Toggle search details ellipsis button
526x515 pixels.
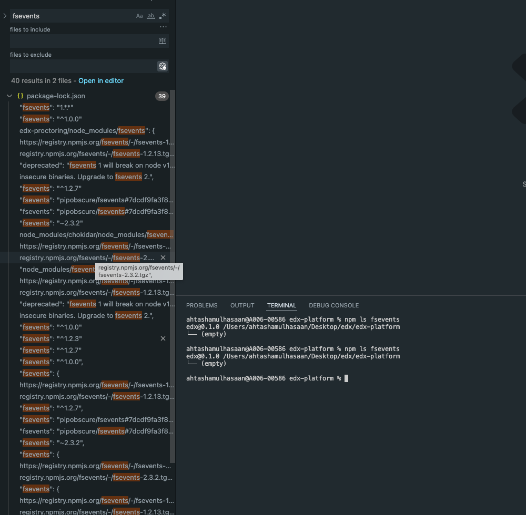pos(163,26)
